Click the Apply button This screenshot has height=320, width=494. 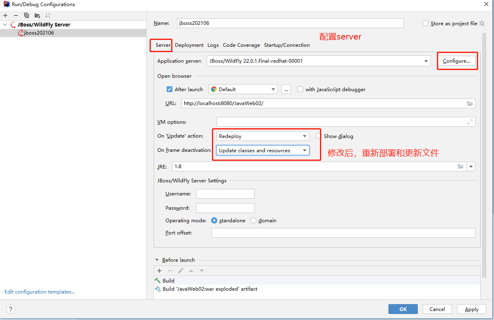(x=472, y=309)
